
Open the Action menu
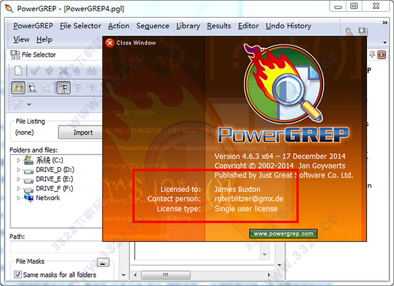[119, 26]
